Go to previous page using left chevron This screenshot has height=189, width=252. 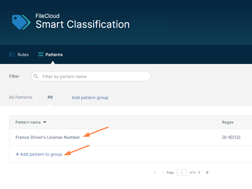coord(163,173)
